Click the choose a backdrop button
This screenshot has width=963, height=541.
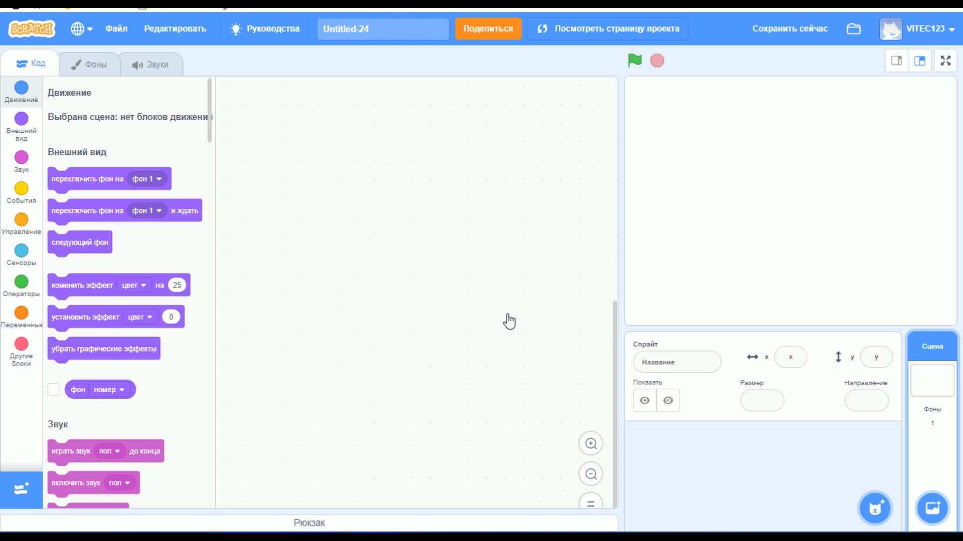coord(932,508)
